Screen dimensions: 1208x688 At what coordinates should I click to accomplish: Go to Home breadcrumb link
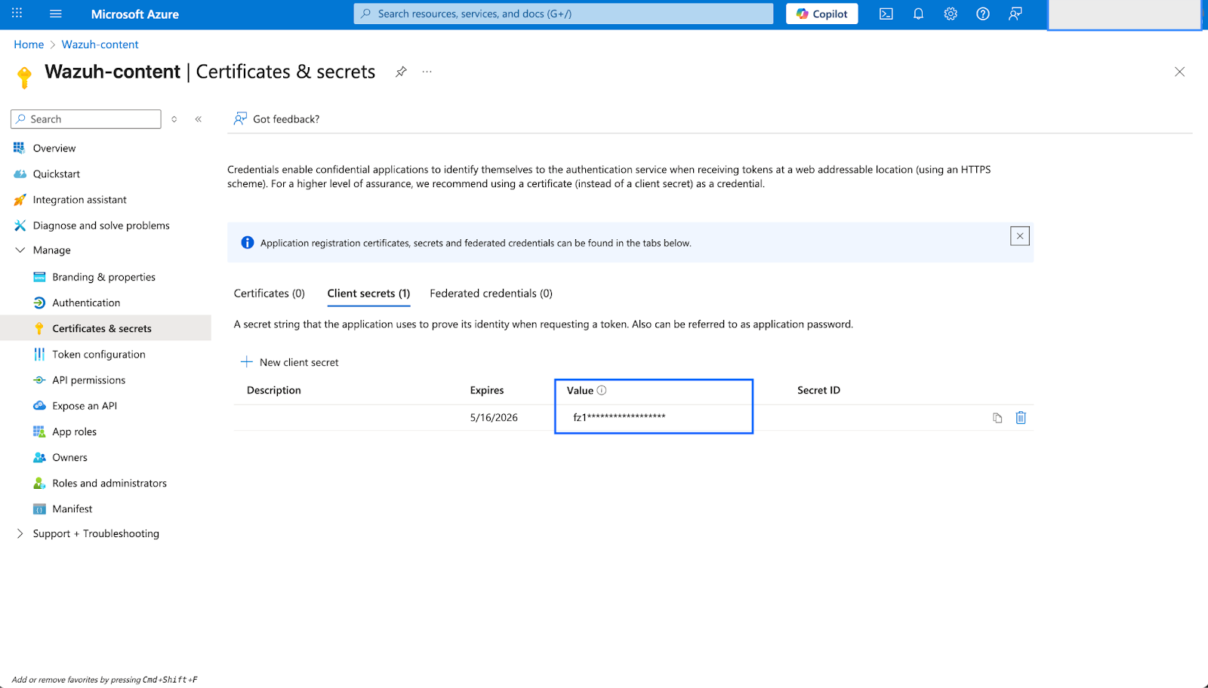click(29, 45)
